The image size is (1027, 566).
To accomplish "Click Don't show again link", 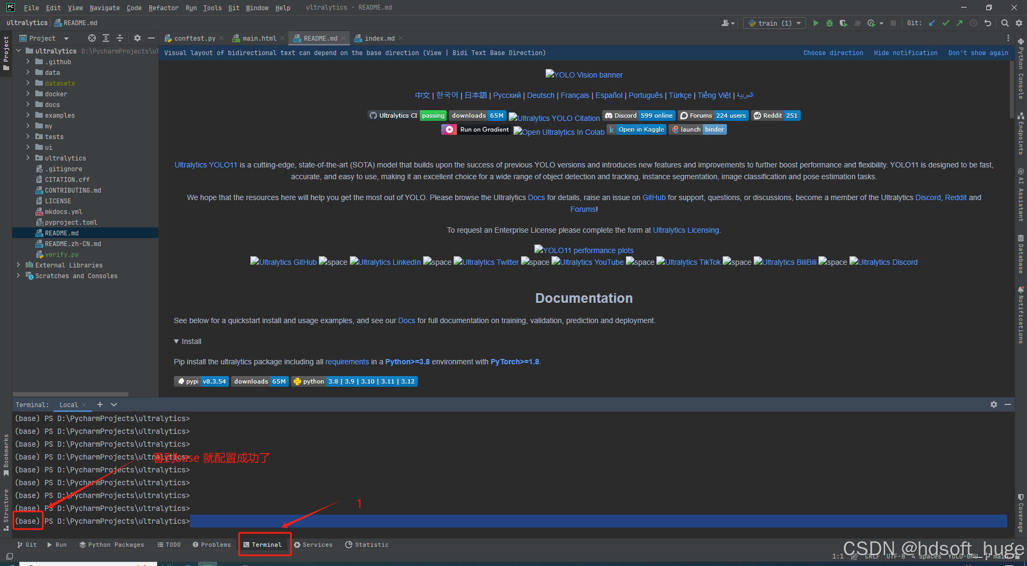I will 978,53.
